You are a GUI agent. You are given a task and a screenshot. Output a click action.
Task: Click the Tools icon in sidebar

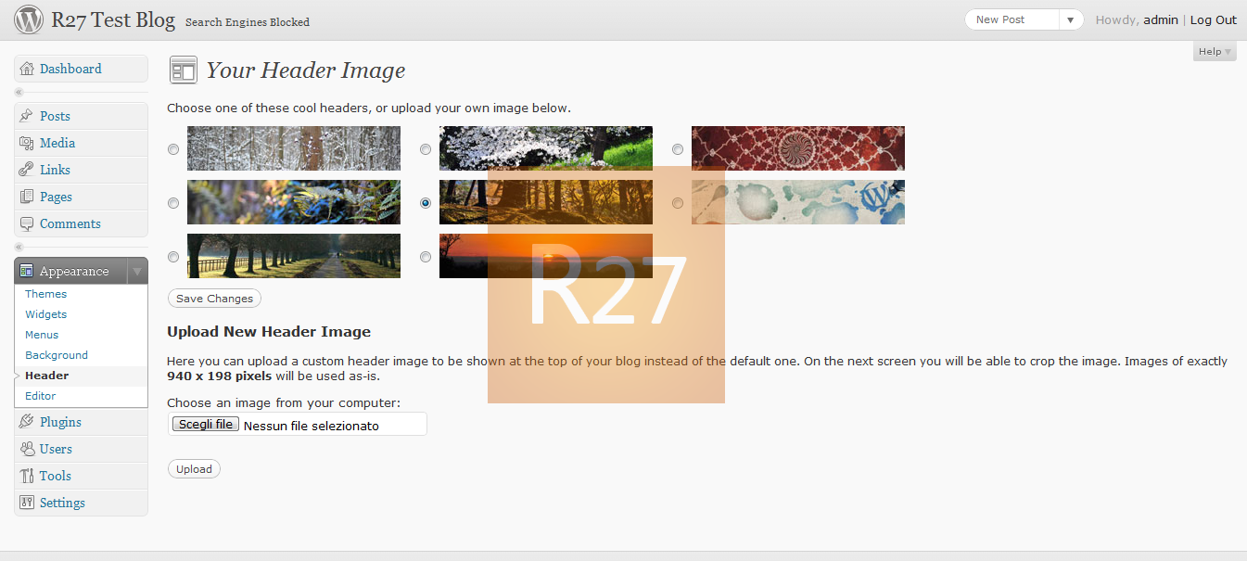(x=27, y=476)
